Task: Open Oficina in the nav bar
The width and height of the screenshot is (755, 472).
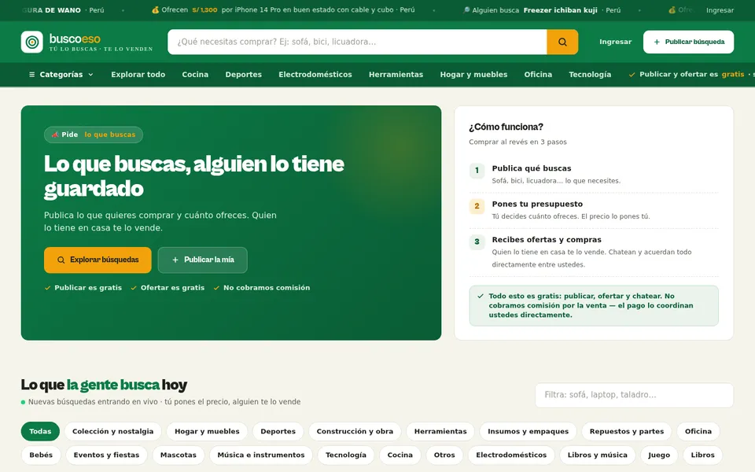Action: tap(538, 75)
